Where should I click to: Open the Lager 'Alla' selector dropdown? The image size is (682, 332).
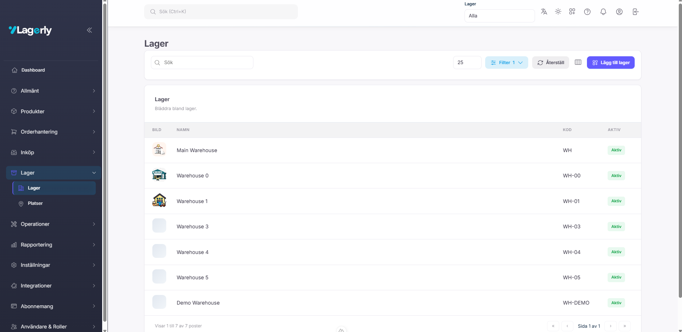pyautogui.click(x=499, y=16)
